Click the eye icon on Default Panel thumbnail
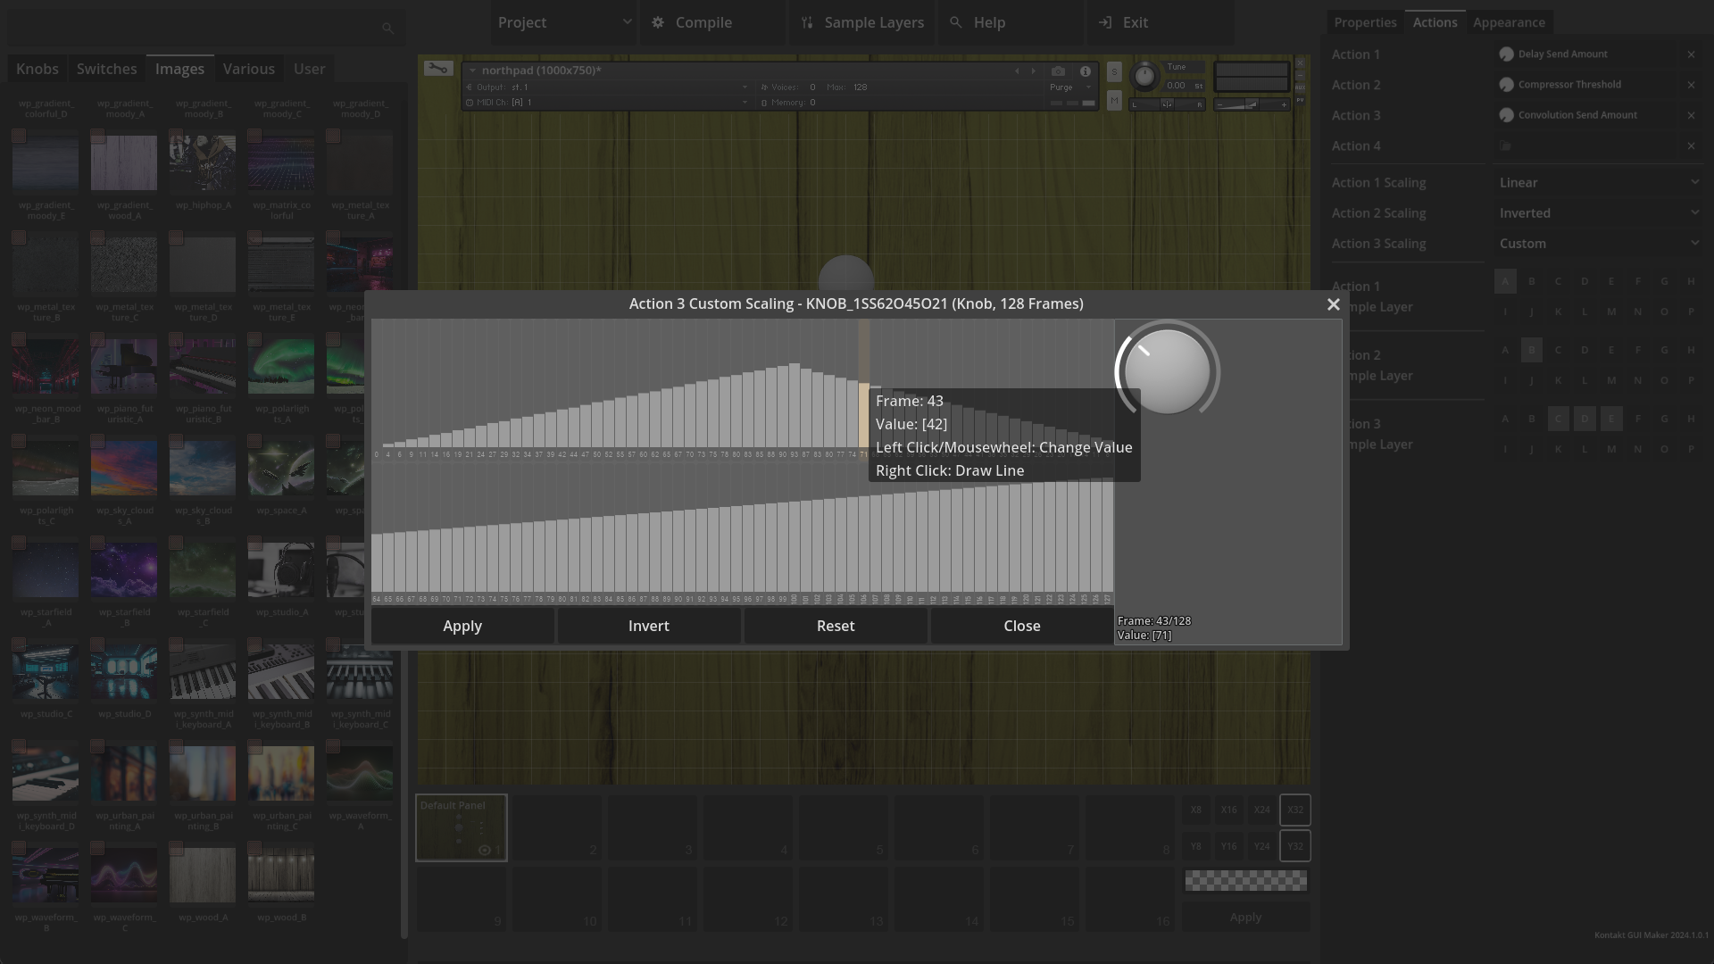 coord(485,851)
